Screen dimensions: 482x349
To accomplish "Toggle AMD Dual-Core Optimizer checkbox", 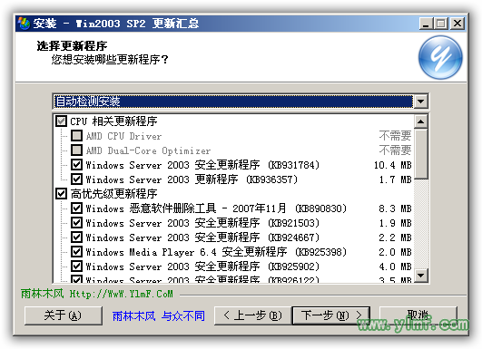I will 76,150.
